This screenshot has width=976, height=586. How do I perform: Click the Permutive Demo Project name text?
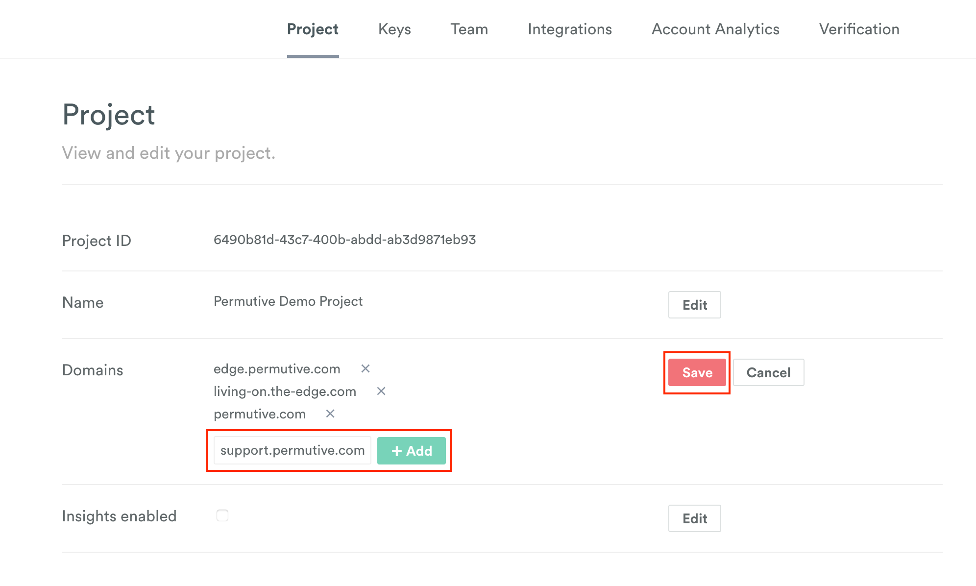288,301
